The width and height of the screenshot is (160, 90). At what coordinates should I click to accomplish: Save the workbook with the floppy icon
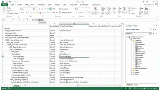pyautogui.click(x=6, y=2)
